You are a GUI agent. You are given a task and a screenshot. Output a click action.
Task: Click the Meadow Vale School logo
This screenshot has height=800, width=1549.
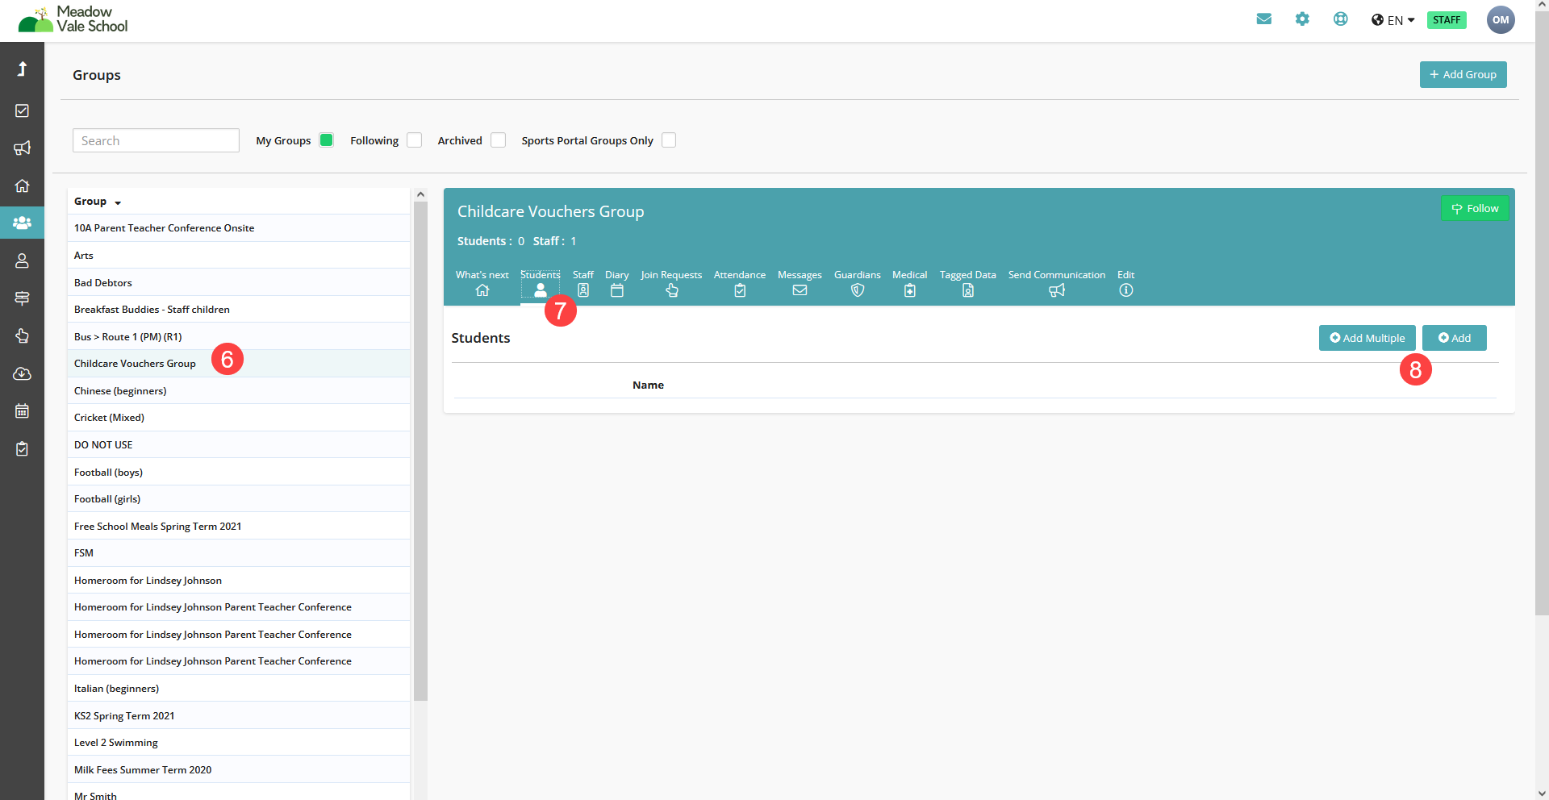pyautogui.click(x=73, y=19)
